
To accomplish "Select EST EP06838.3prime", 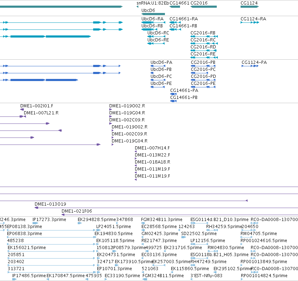I will tap(24, 234).
